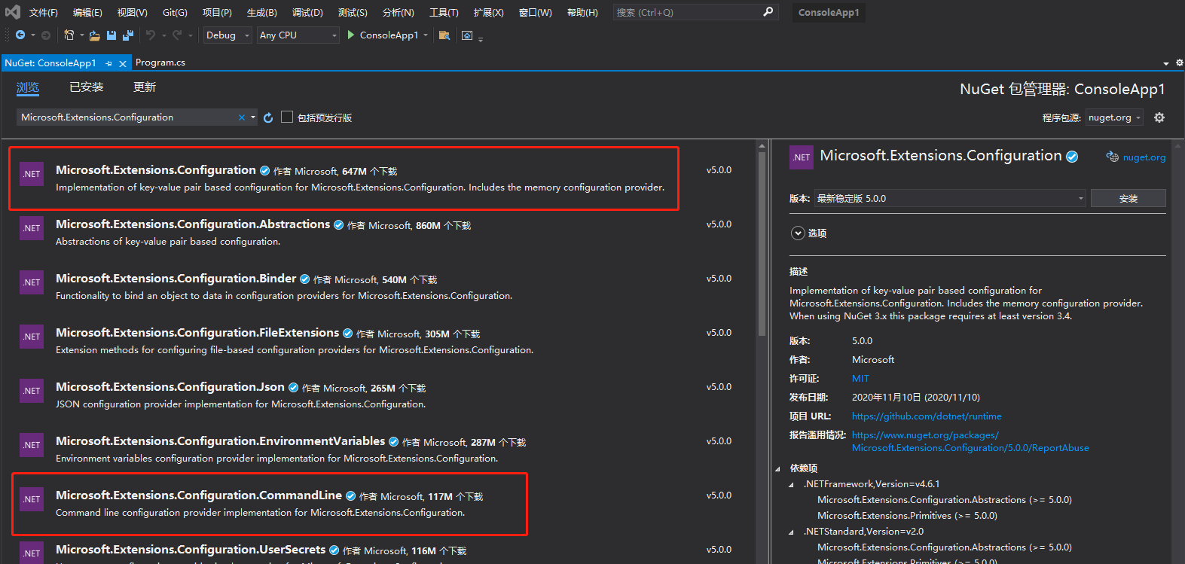Open the MIT license link
The height and width of the screenshot is (564, 1185).
pos(860,379)
